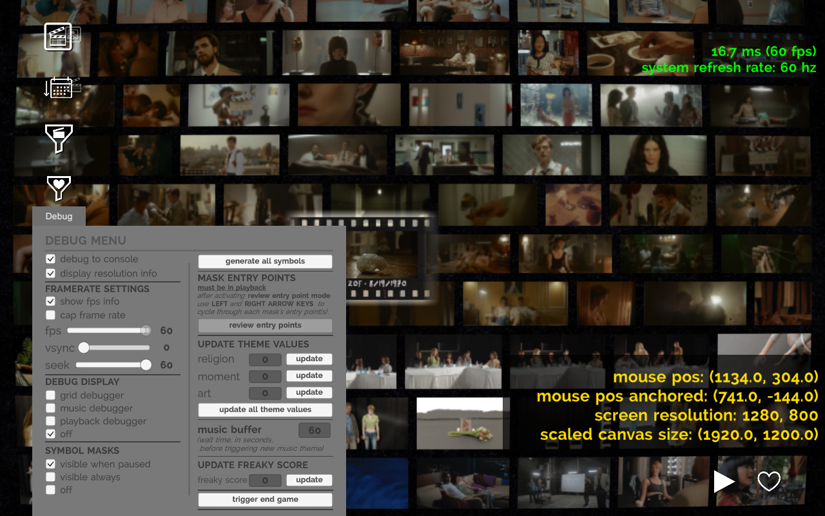The width and height of the screenshot is (825, 516).
Task: Click the fps slider handle
Action: pyautogui.click(x=146, y=330)
